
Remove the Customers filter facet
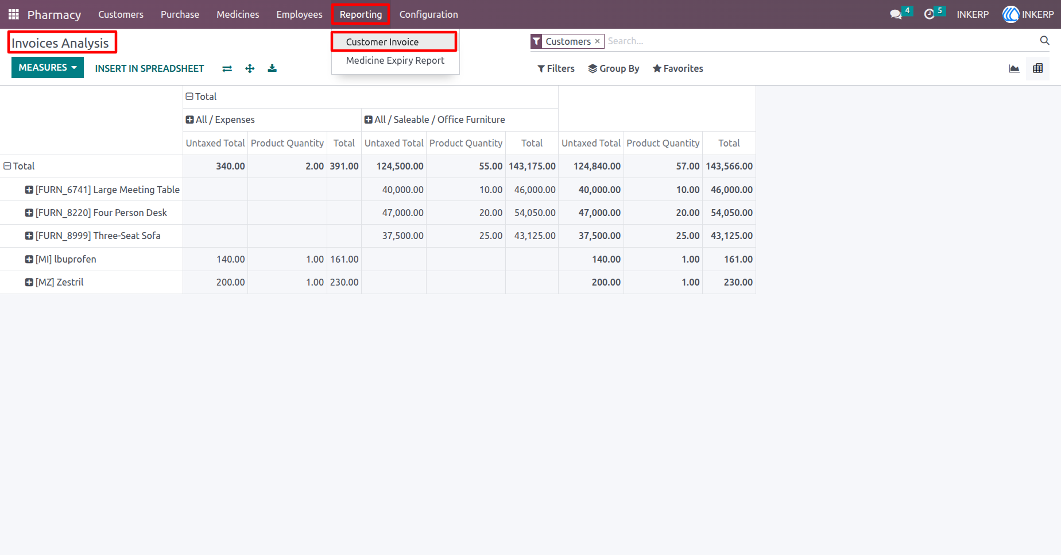coord(597,41)
